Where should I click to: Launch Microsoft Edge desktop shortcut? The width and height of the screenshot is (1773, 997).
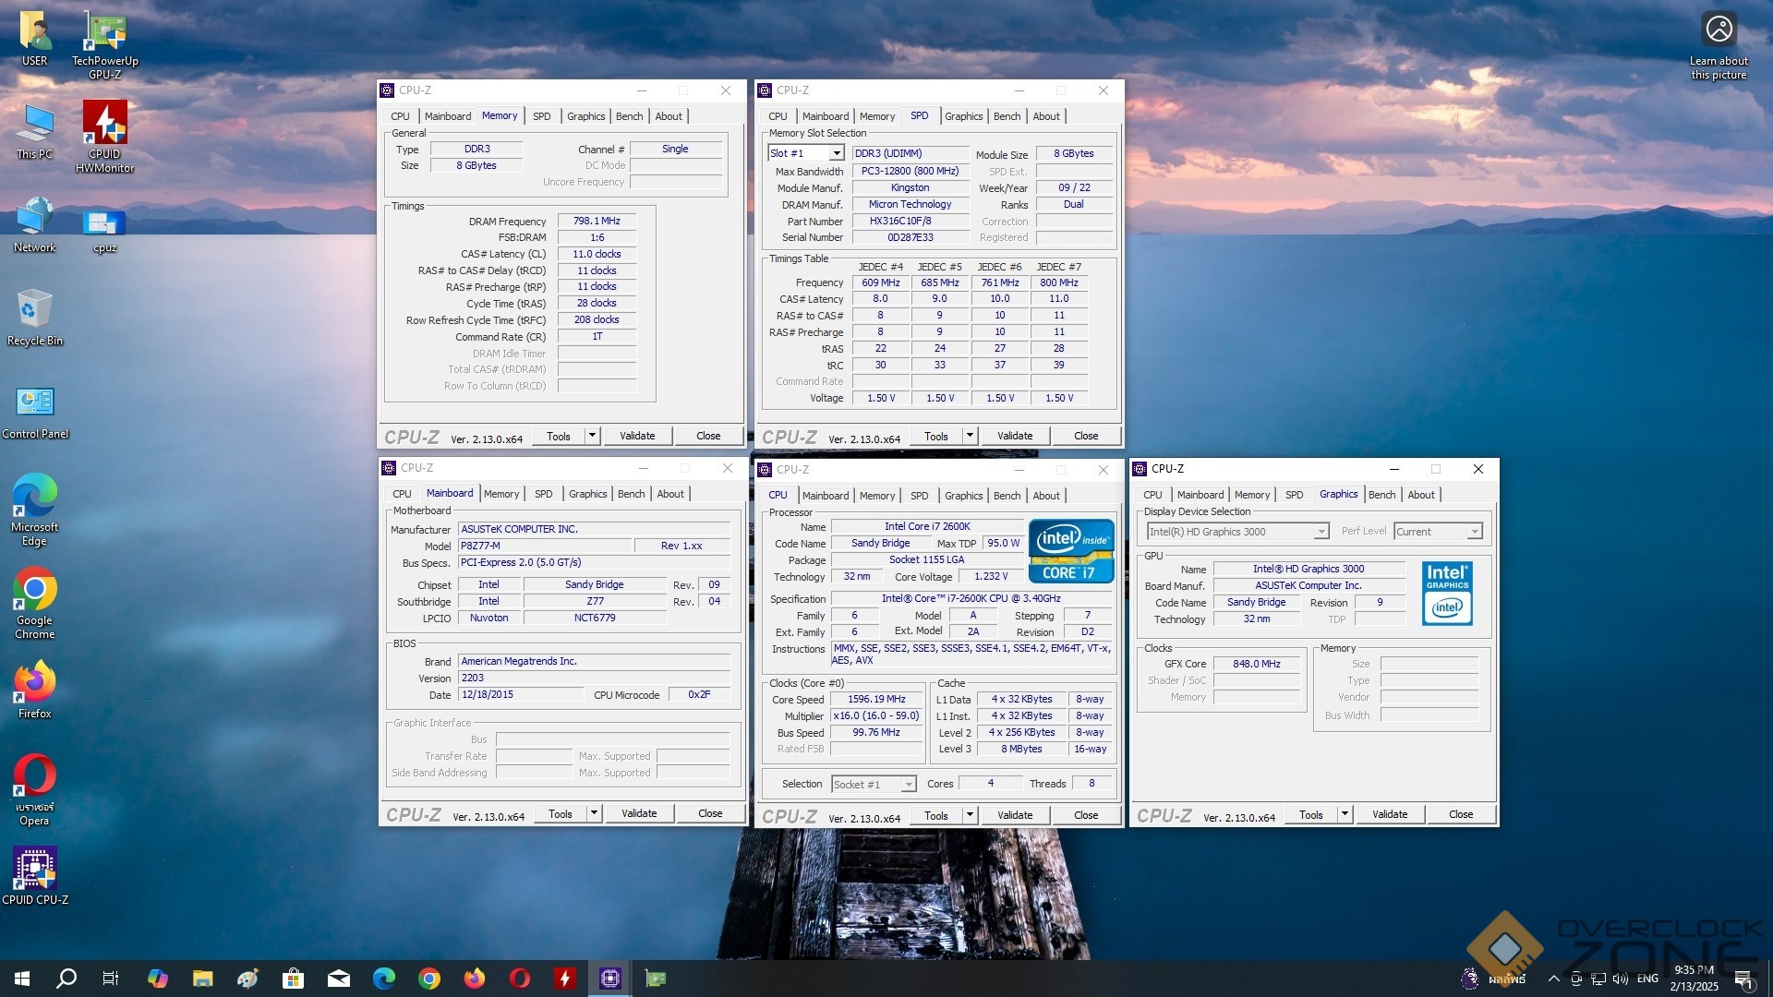point(35,511)
